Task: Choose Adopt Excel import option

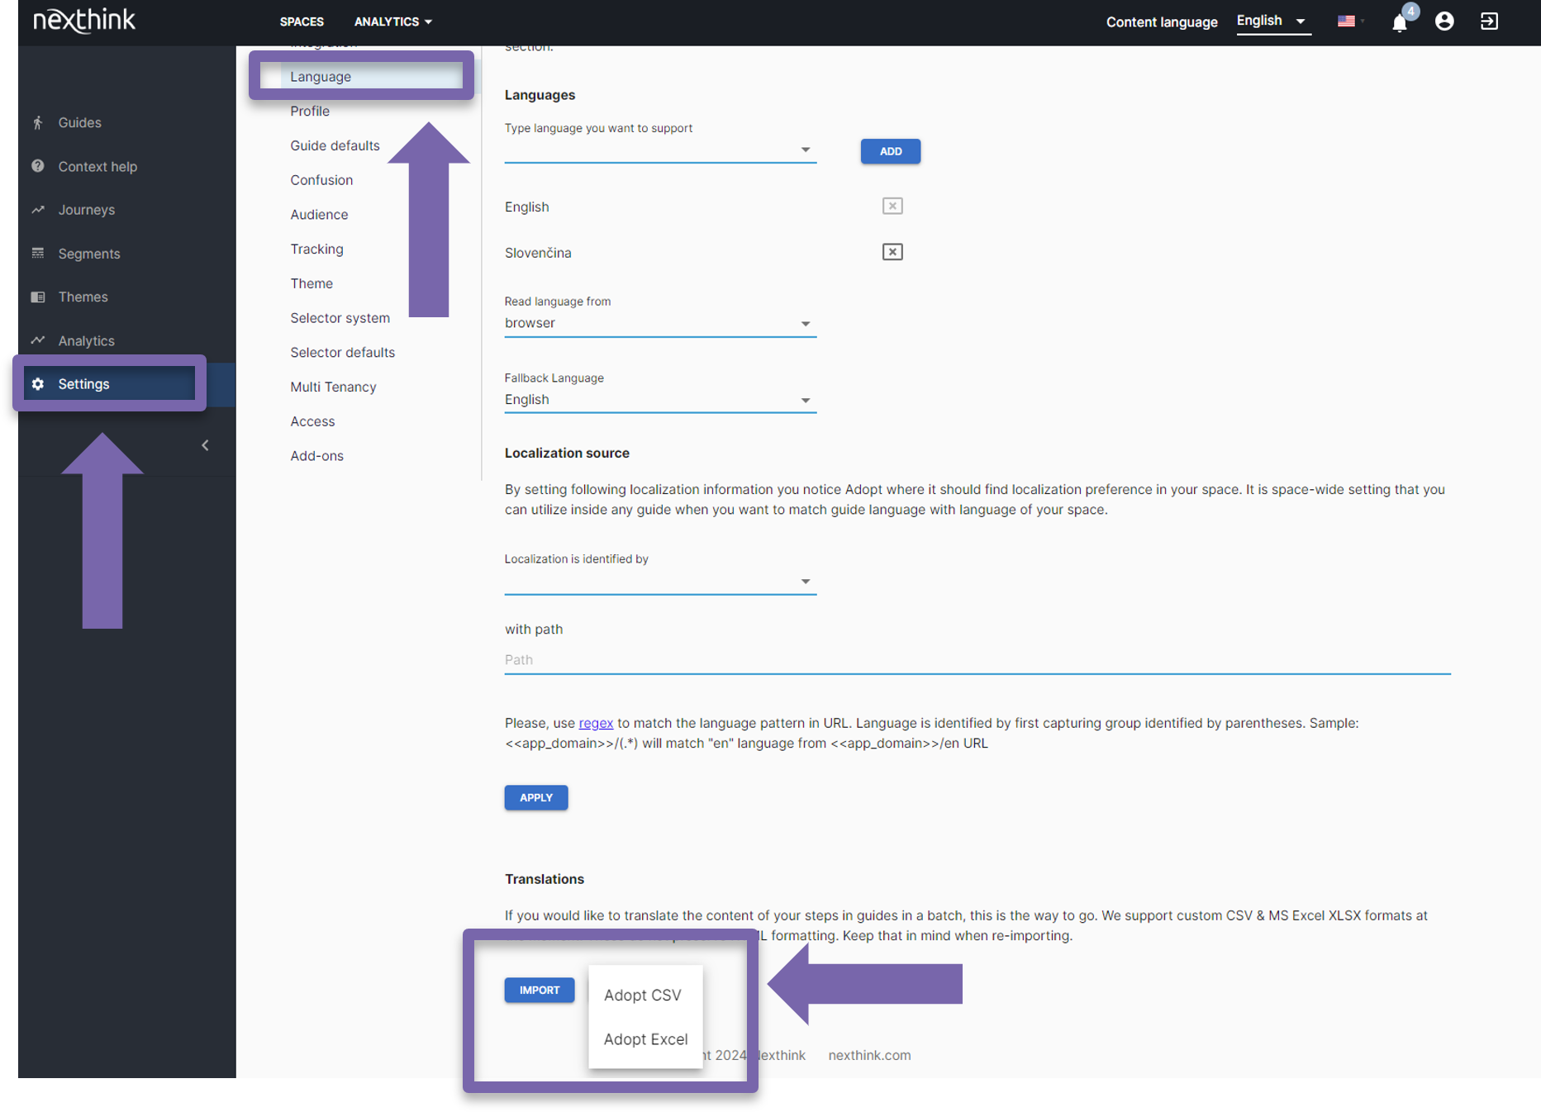Action: pyautogui.click(x=644, y=1039)
